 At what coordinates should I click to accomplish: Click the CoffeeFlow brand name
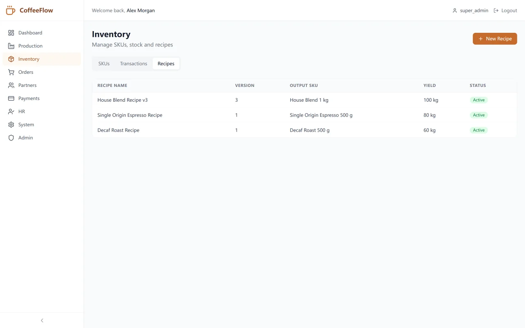tap(37, 10)
